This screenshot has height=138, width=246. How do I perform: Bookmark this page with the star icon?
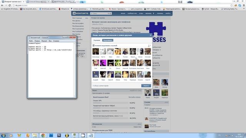click(x=231, y=5)
